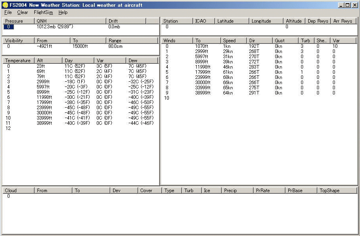The height and width of the screenshot is (236, 360).
Task: Click the Precip column header in Cloud panel
Action: 237,191
